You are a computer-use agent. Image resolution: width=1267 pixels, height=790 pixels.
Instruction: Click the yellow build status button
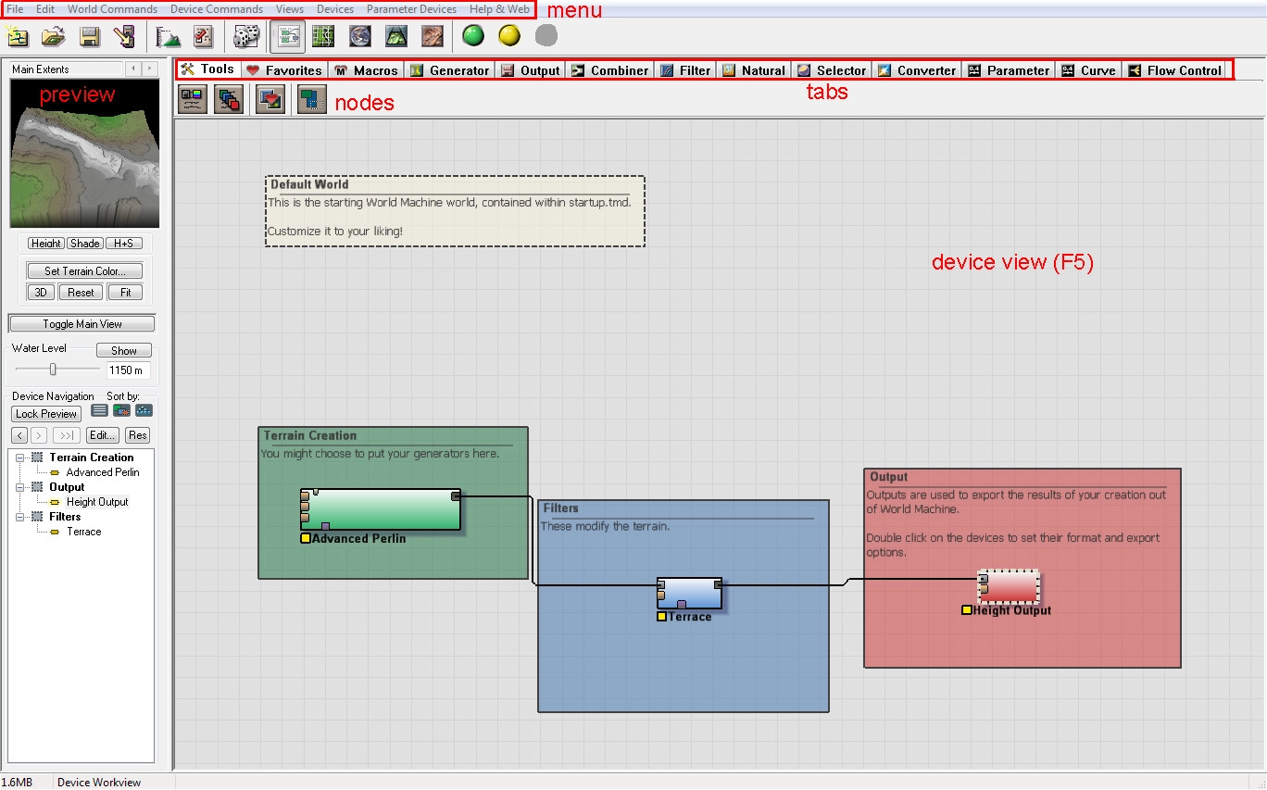509,36
